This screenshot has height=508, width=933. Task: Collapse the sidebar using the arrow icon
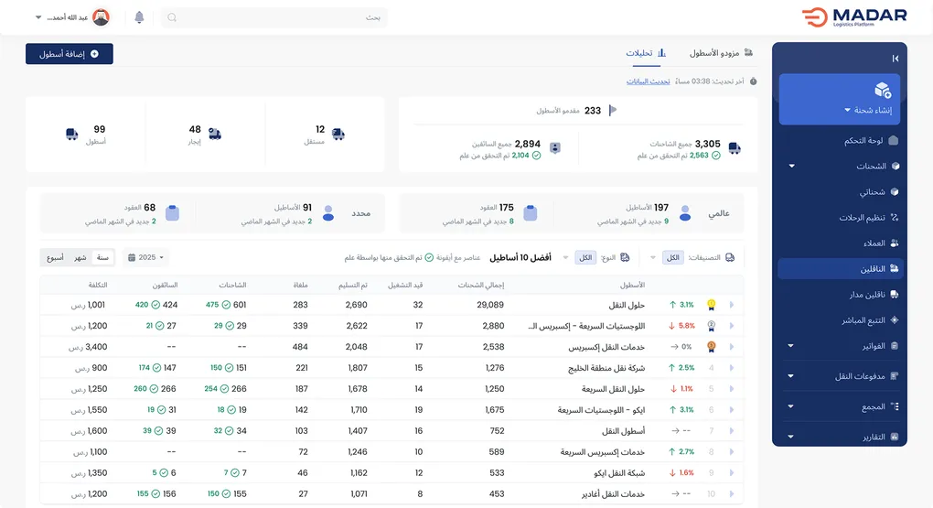pos(895,59)
